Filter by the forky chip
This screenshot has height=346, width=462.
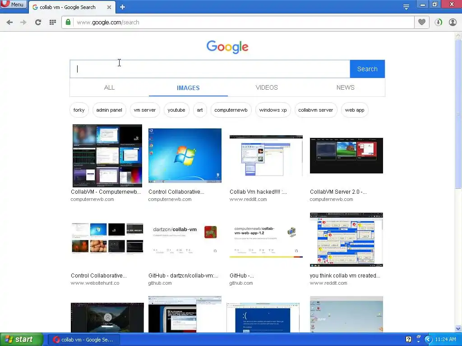(79, 110)
